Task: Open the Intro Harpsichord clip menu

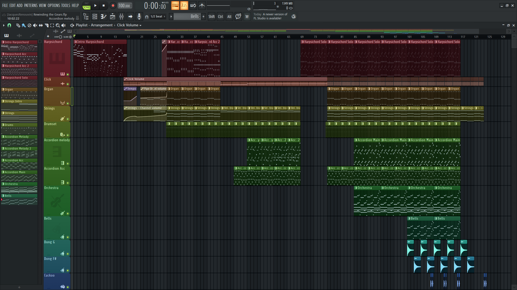Action: coord(75,42)
